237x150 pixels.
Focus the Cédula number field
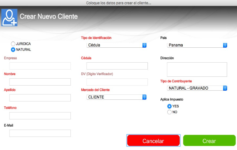[117, 66]
